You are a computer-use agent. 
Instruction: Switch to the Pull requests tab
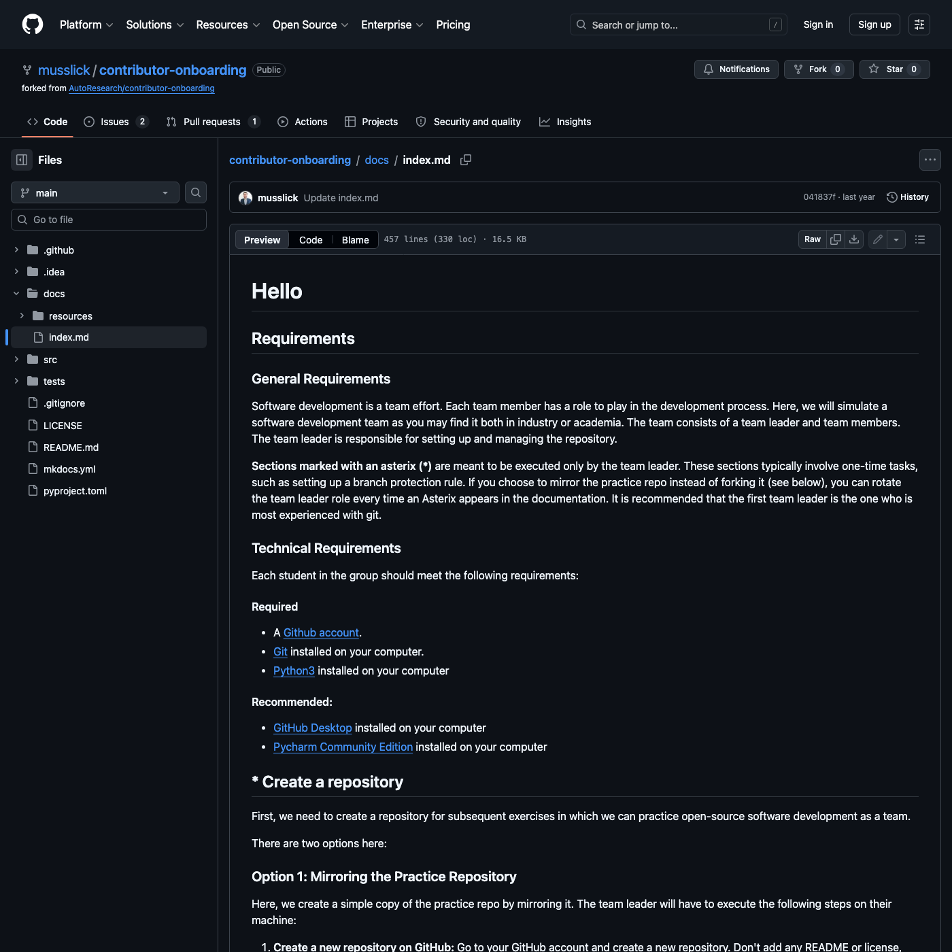213,122
